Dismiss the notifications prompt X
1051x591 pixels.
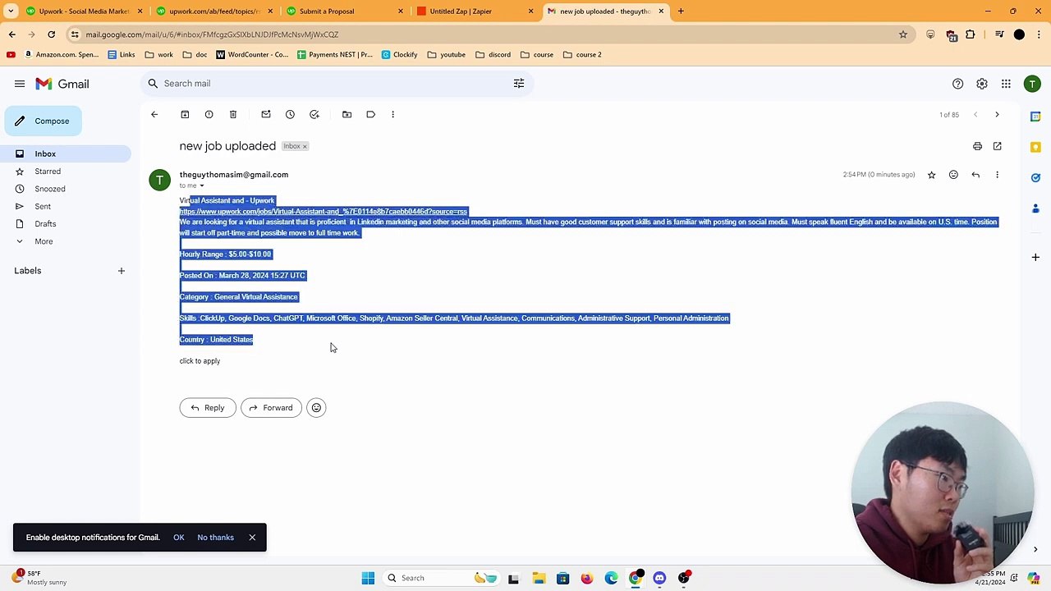pyautogui.click(x=252, y=538)
